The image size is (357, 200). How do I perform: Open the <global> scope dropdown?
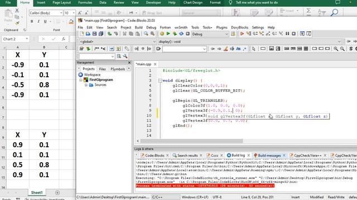[154, 42]
